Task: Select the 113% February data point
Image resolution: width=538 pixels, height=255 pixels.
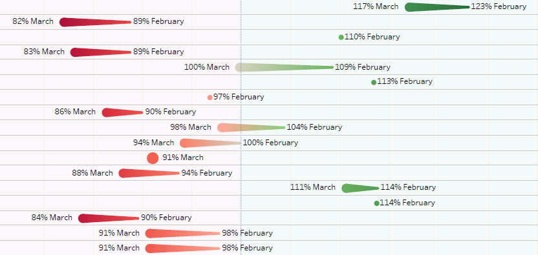Action: tap(374, 82)
